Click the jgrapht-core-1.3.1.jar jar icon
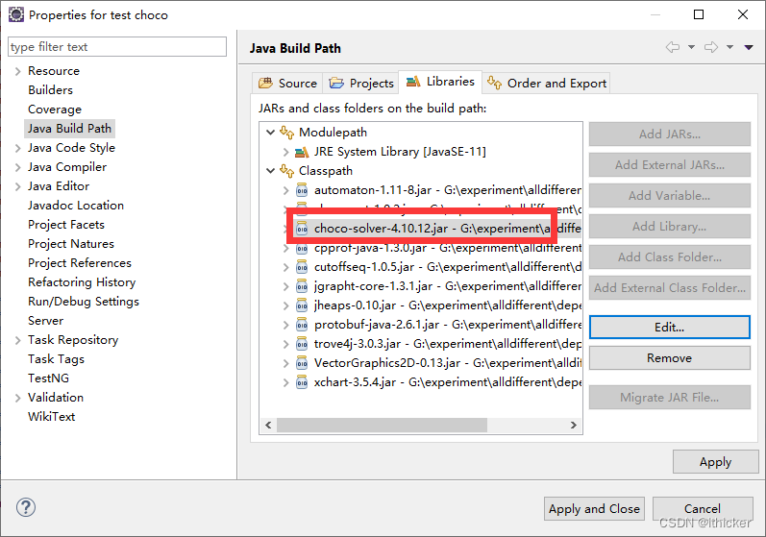This screenshot has width=766, height=537. (x=302, y=286)
